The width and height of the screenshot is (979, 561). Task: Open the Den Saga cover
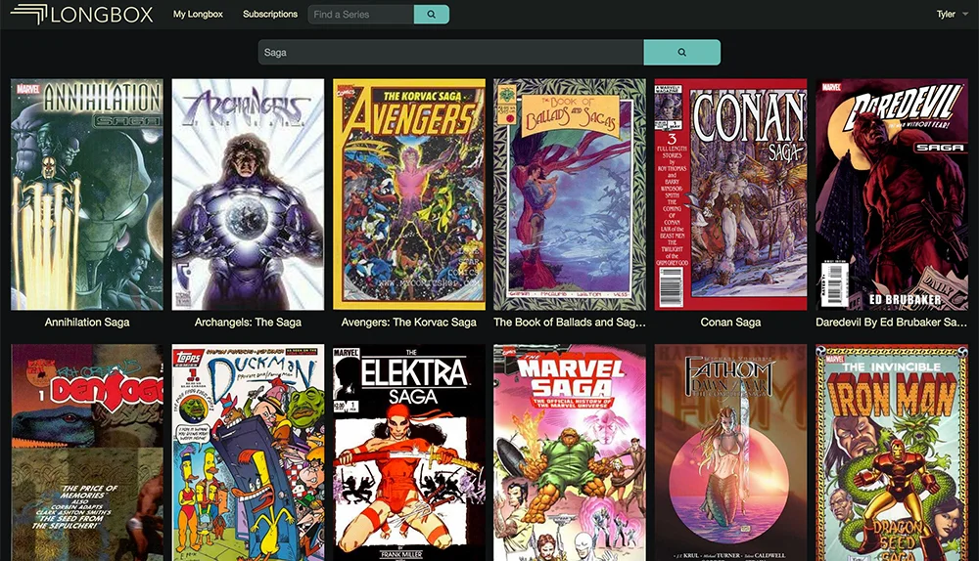(87, 453)
